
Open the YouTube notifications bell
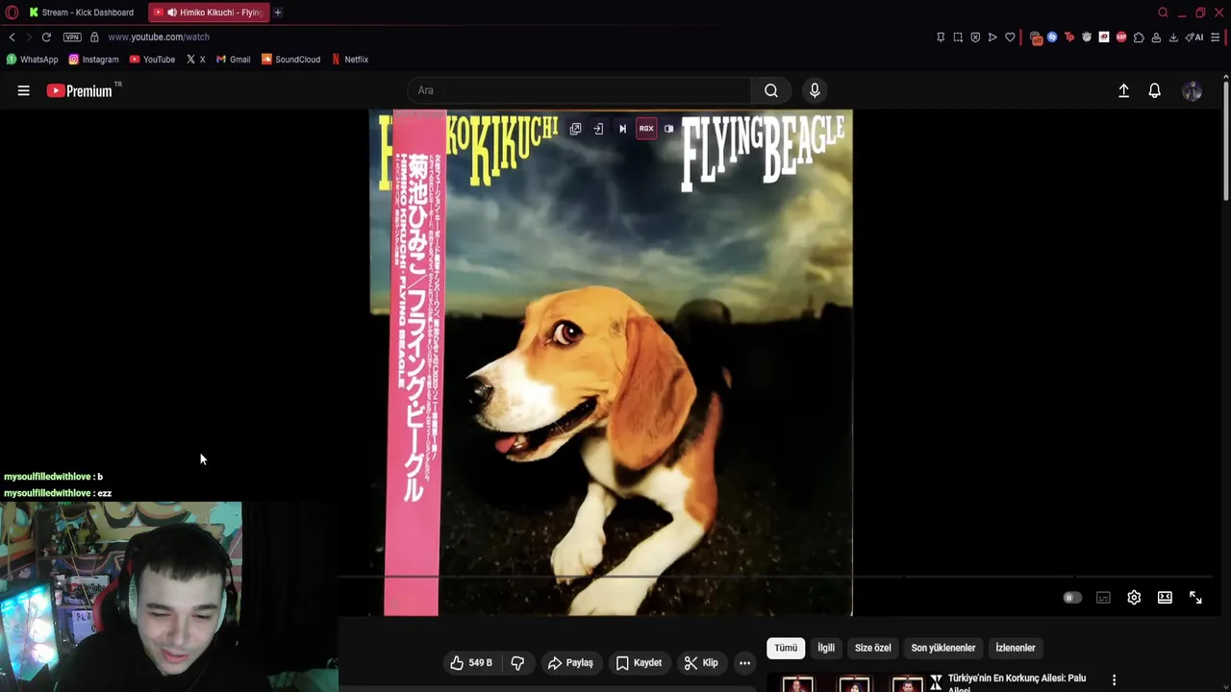[x=1154, y=90]
